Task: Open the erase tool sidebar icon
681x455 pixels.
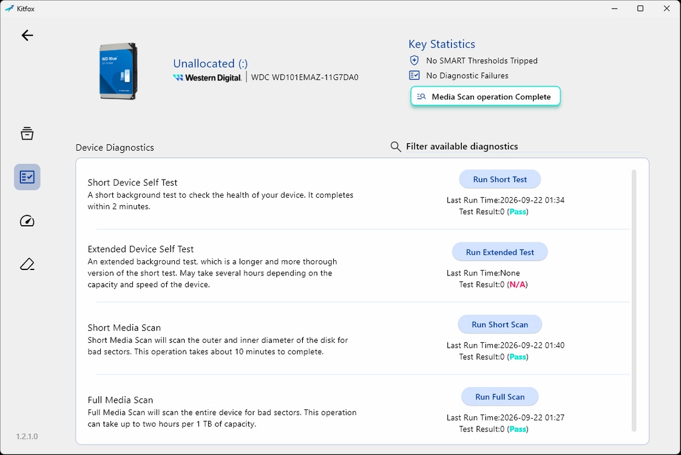Action: point(27,264)
